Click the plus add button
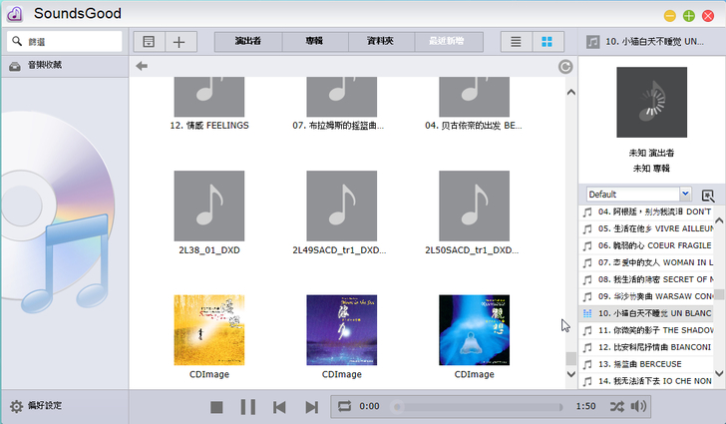This screenshot has height=424, width=726. (180, 42)
